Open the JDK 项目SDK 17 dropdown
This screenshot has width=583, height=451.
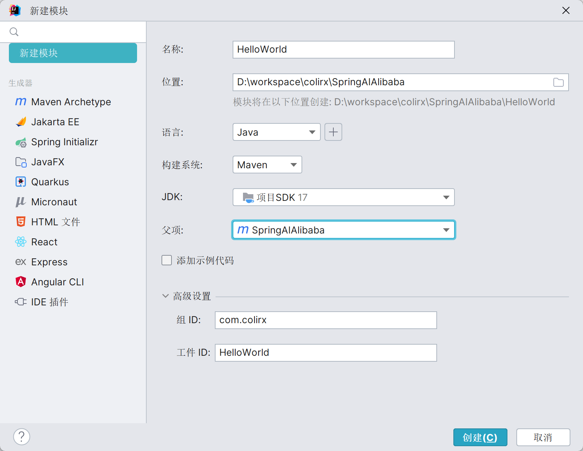click(343, 198)
